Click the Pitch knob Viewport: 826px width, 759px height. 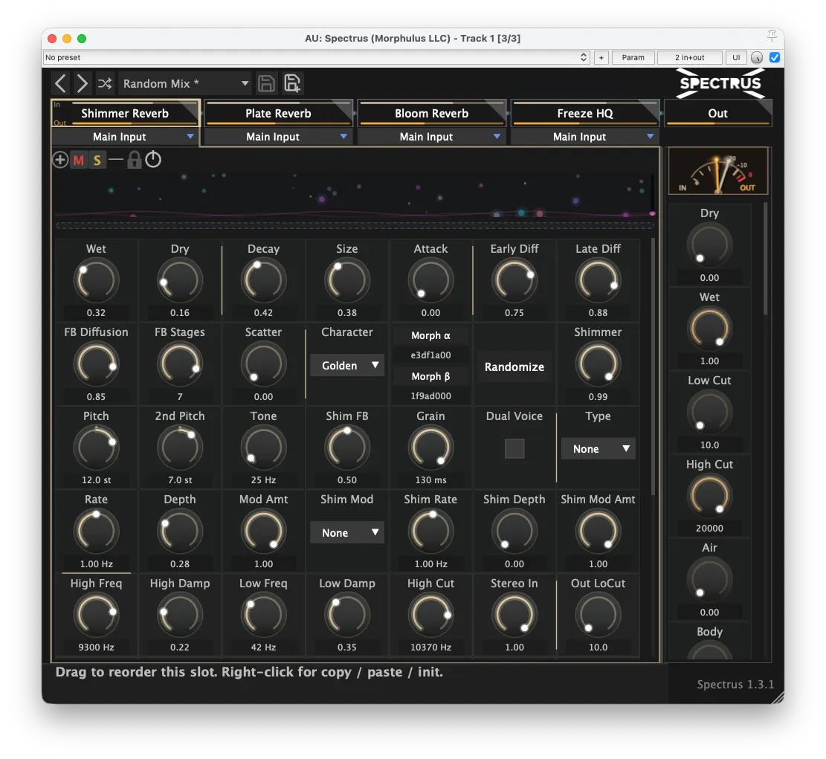96,448
